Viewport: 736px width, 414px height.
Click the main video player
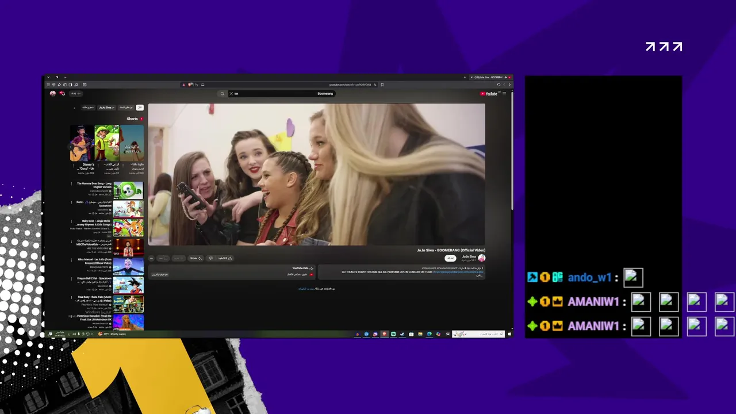click(x=316, y=174)
